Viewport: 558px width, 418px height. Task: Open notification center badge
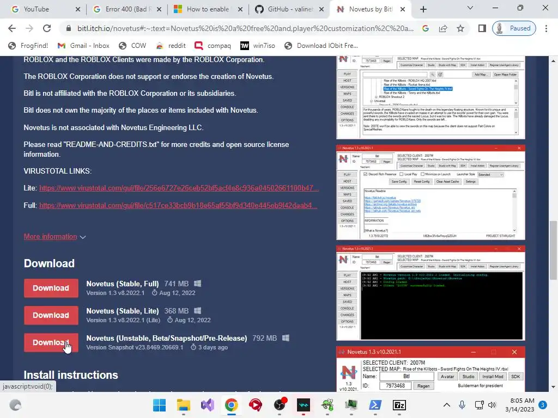pos(542,405)
